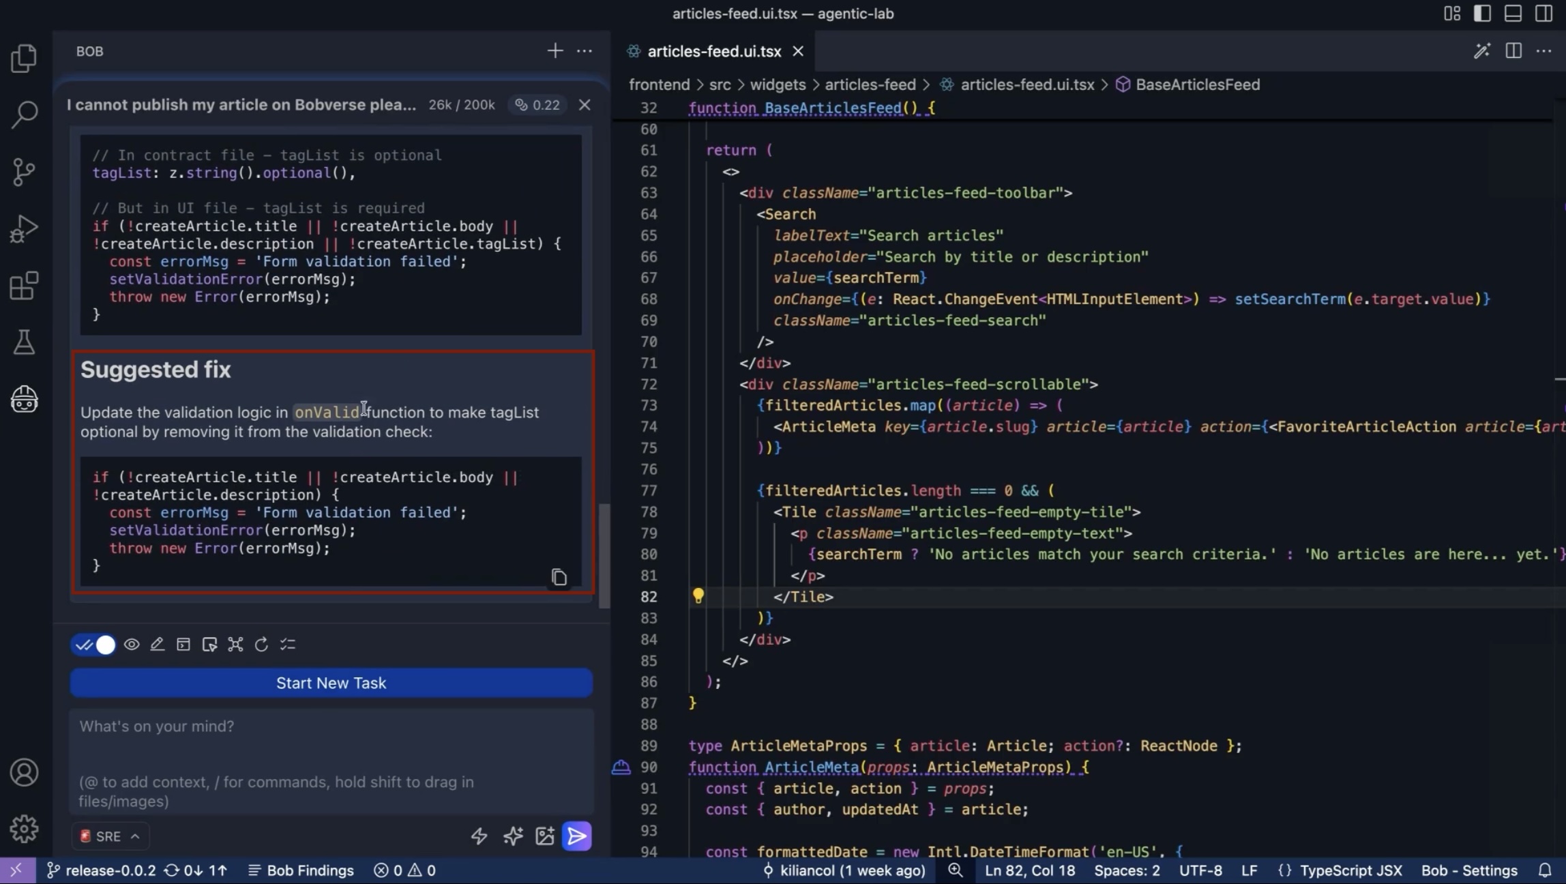1566x884 pixels.
Task: Toggle the eye read-permission icon
Action: click(x=132, y=645)
